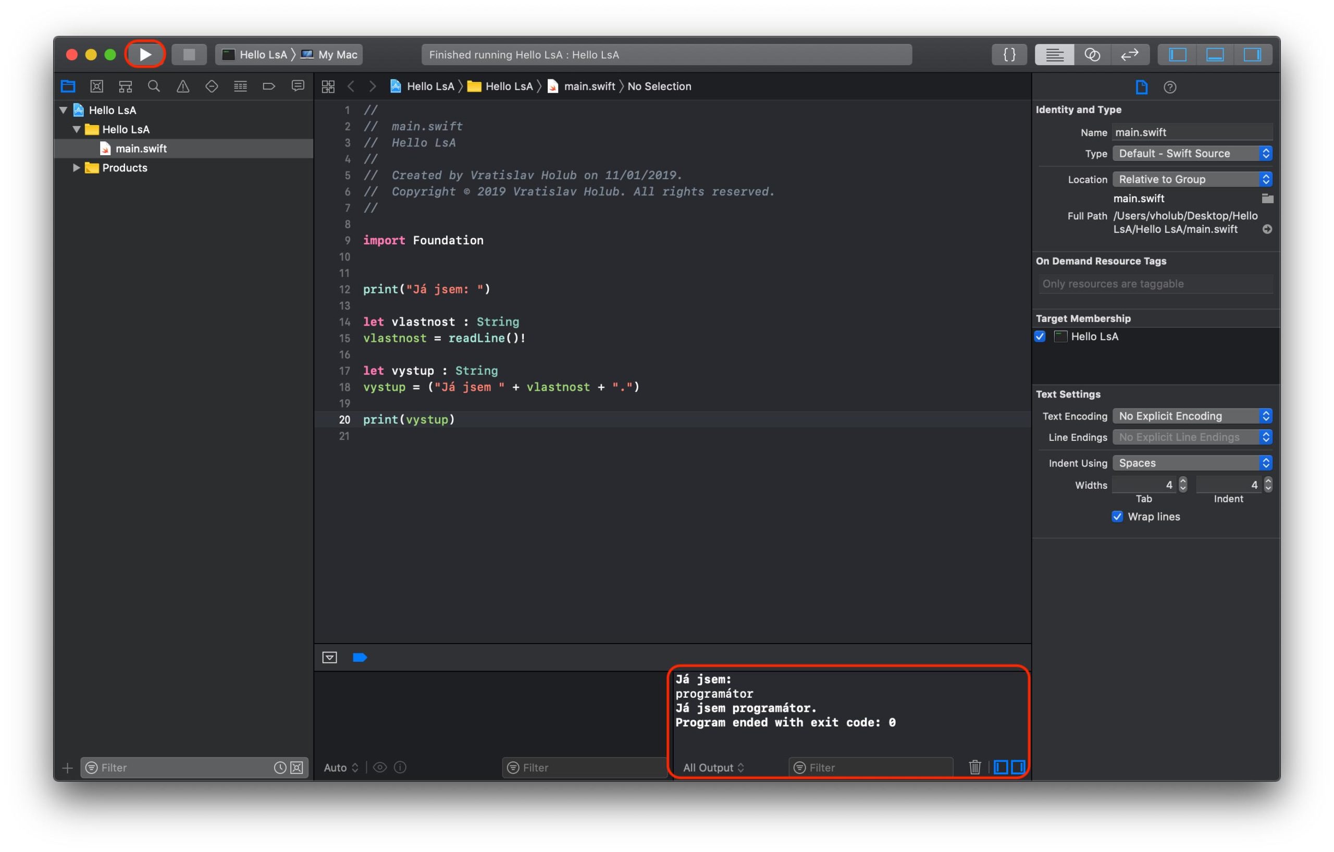Open the Find navigator magnifier icon
This screenshot has width=1334, height=852.
pos(154,87)
